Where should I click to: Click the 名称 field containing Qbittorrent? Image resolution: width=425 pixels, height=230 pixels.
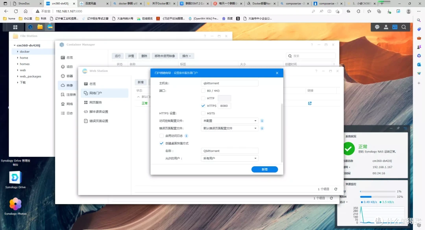(229, 151)
